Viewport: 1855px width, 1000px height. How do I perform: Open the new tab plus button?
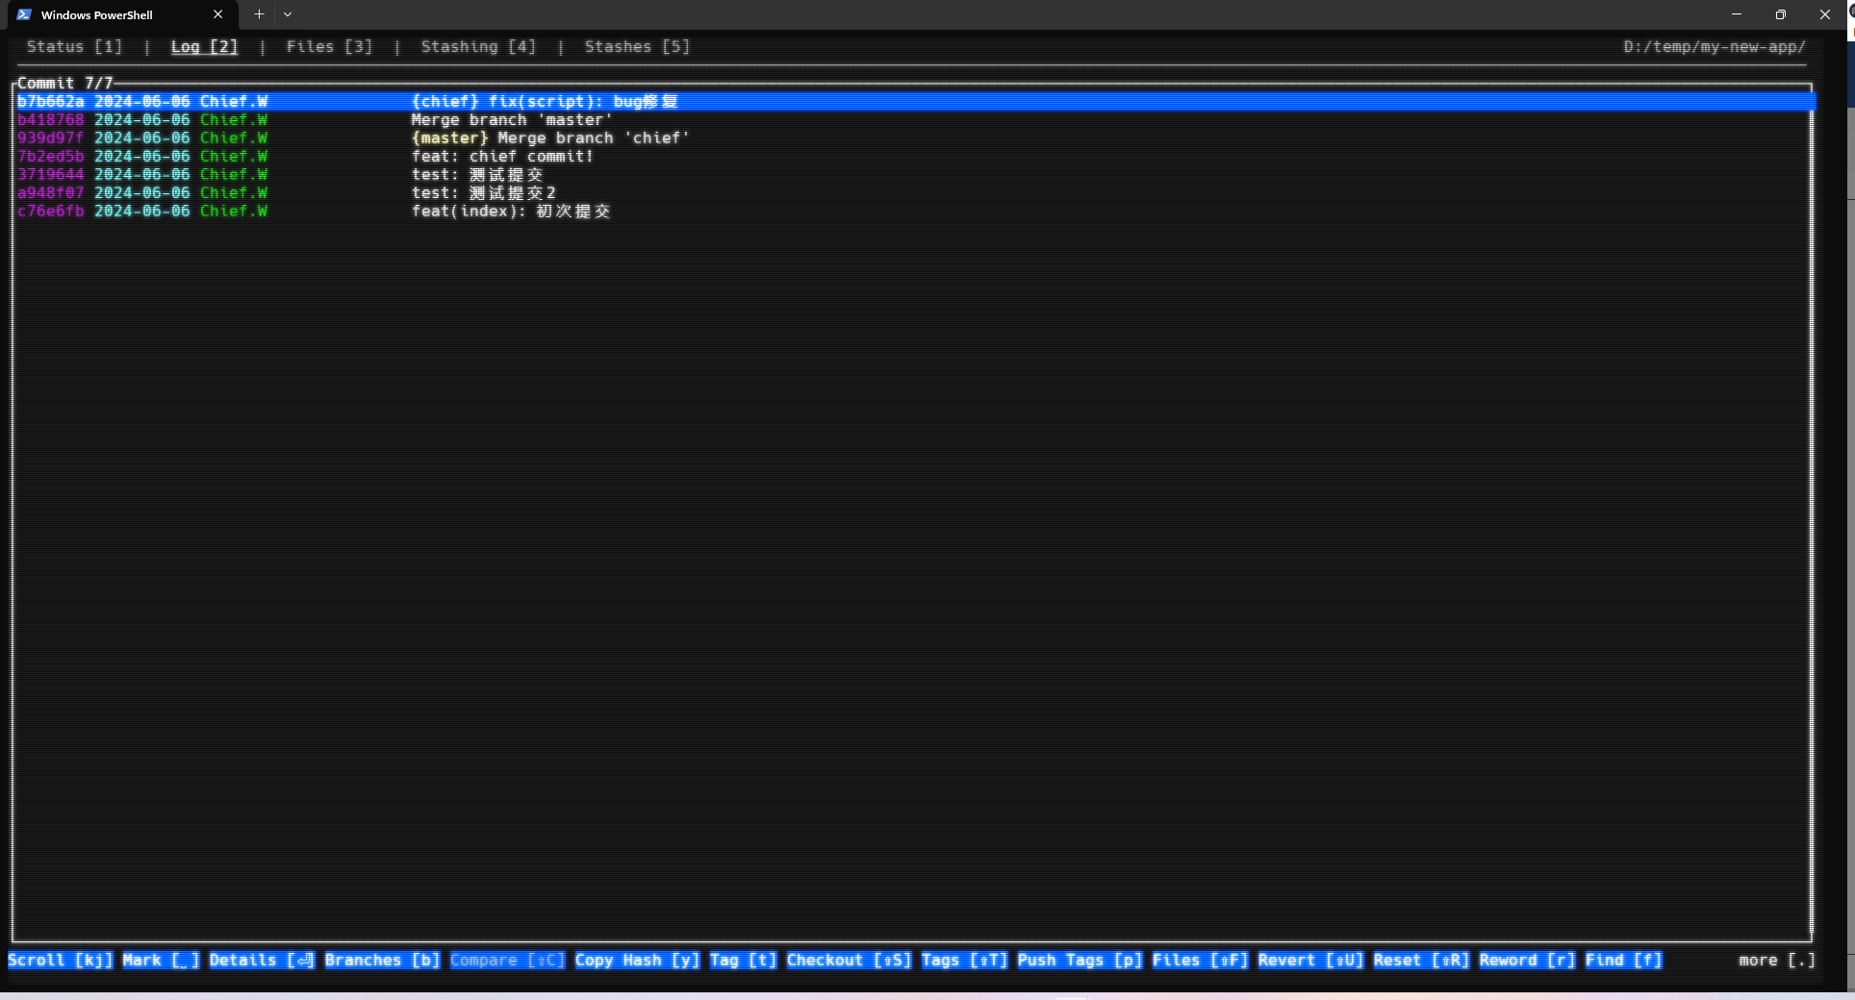tap(259, 14)
